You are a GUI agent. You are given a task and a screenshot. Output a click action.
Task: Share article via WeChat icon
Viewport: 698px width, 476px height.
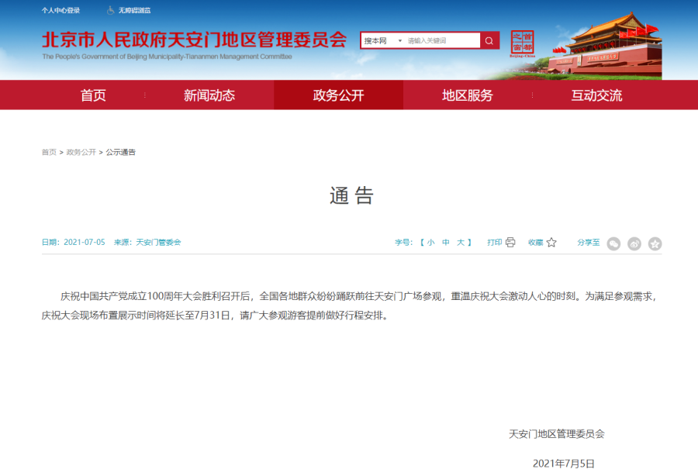(x=613, y=243)
